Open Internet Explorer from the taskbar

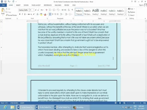click(x=5, y=107)
